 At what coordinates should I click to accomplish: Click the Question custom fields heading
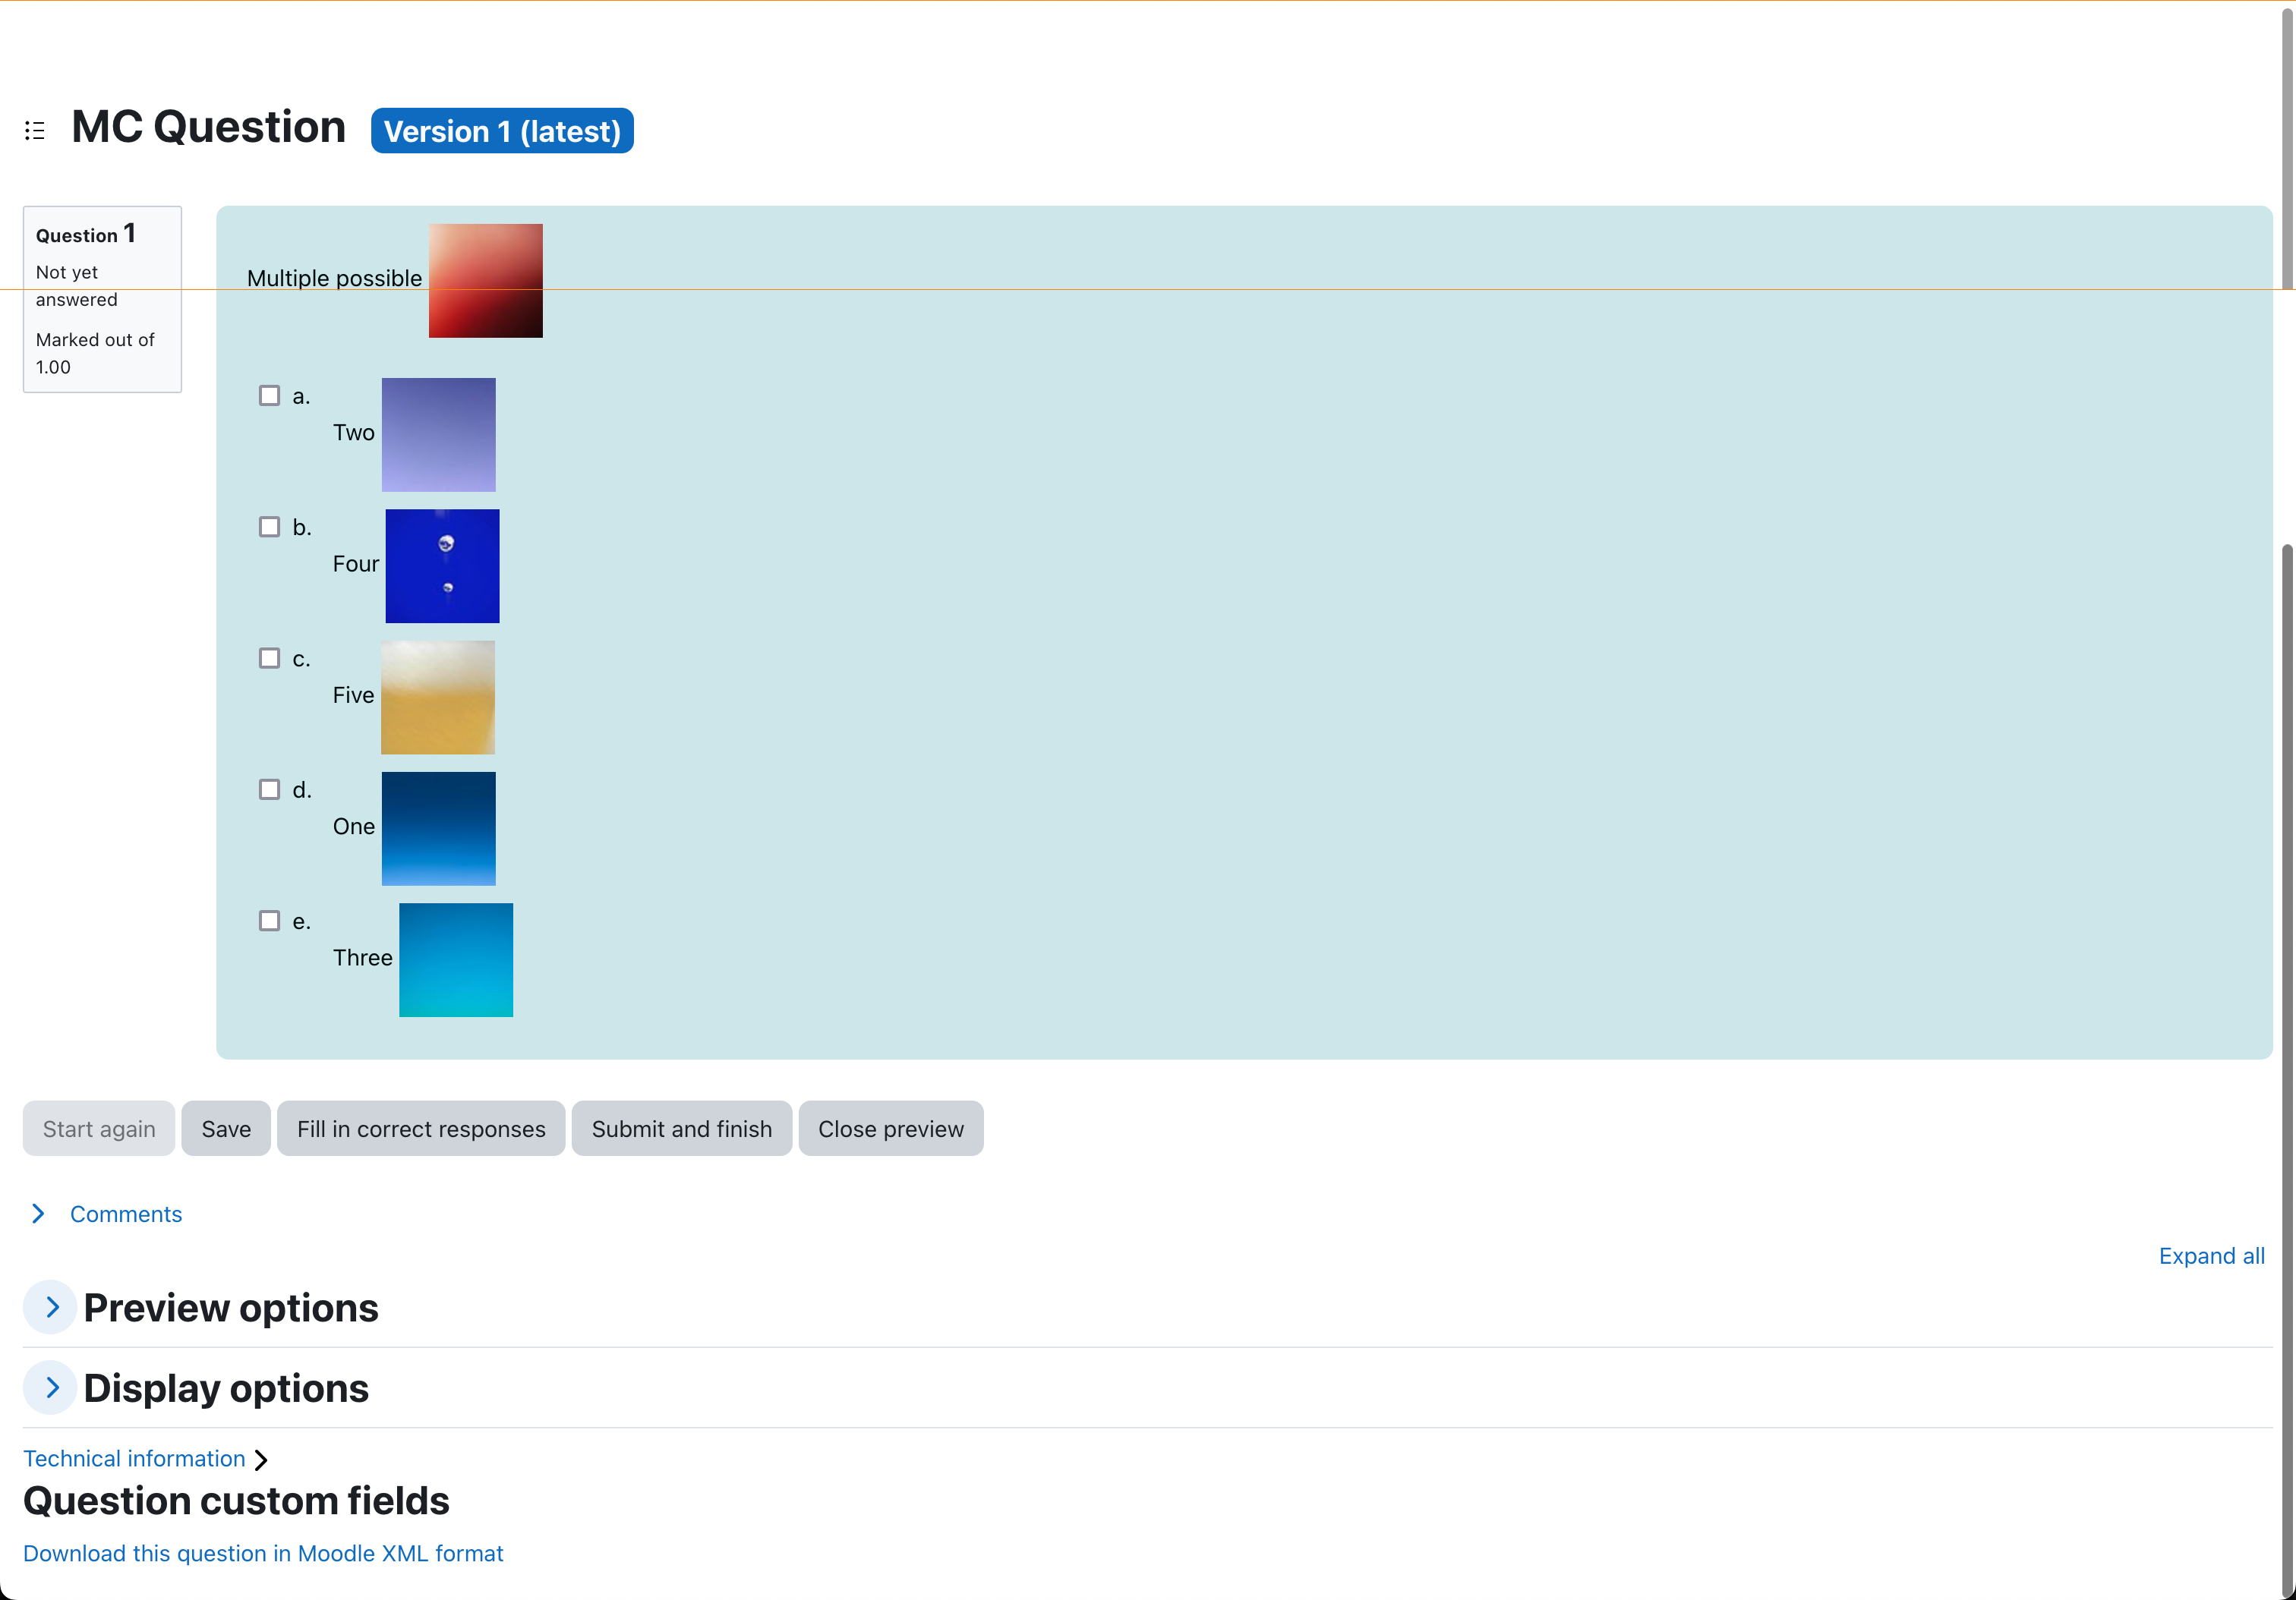click(x=236, y=1501)
